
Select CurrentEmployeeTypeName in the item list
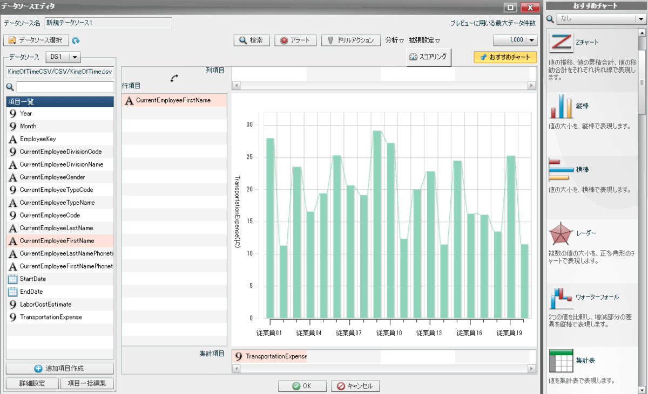tap(60, 203)
